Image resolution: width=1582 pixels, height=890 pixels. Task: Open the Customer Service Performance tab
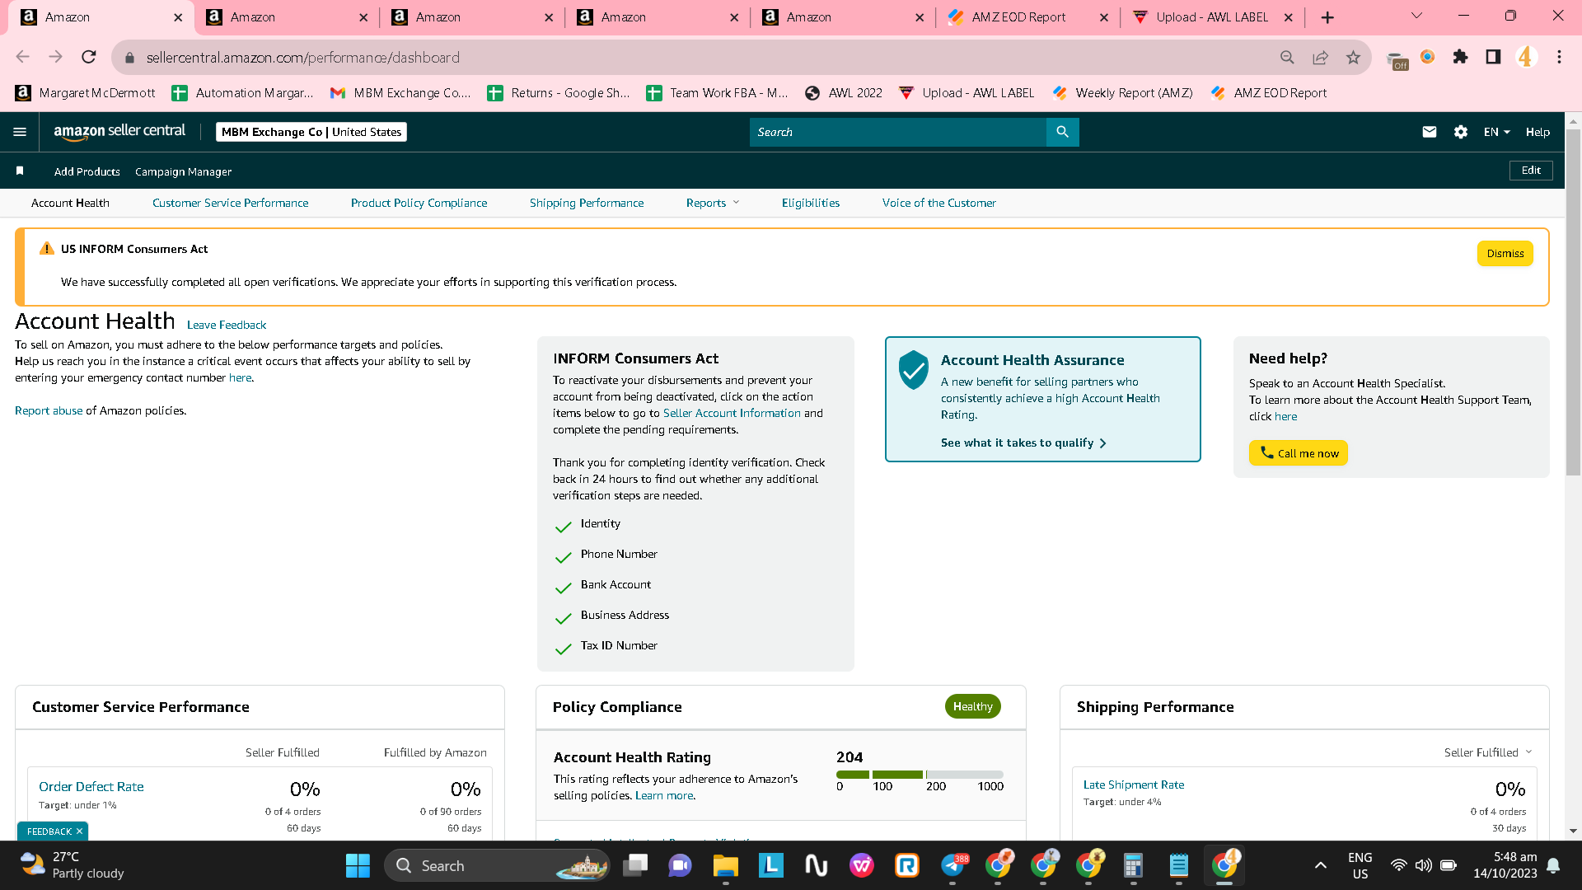click(x=230, y=203)
